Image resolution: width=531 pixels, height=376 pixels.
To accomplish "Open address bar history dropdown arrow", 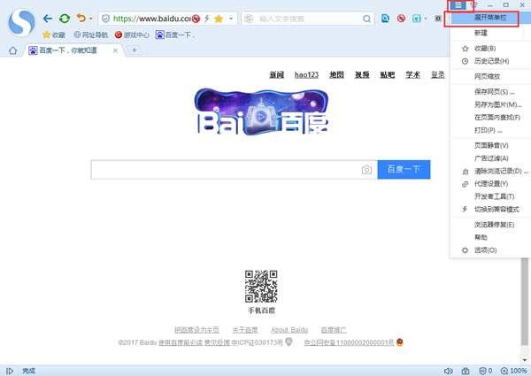I will pos(231,19).
